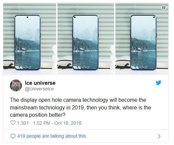Open the Ice universe cat avatar
The image size is (174, 145).
coord(16,85)
